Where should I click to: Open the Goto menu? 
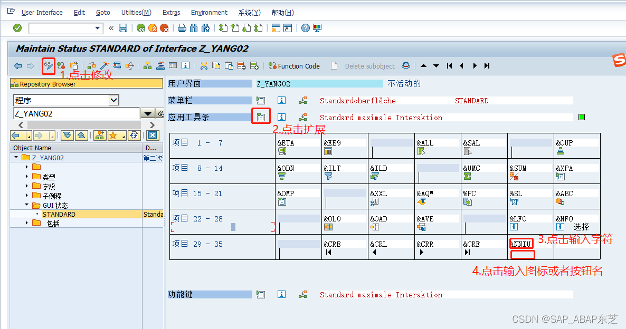tap(103, 12)
